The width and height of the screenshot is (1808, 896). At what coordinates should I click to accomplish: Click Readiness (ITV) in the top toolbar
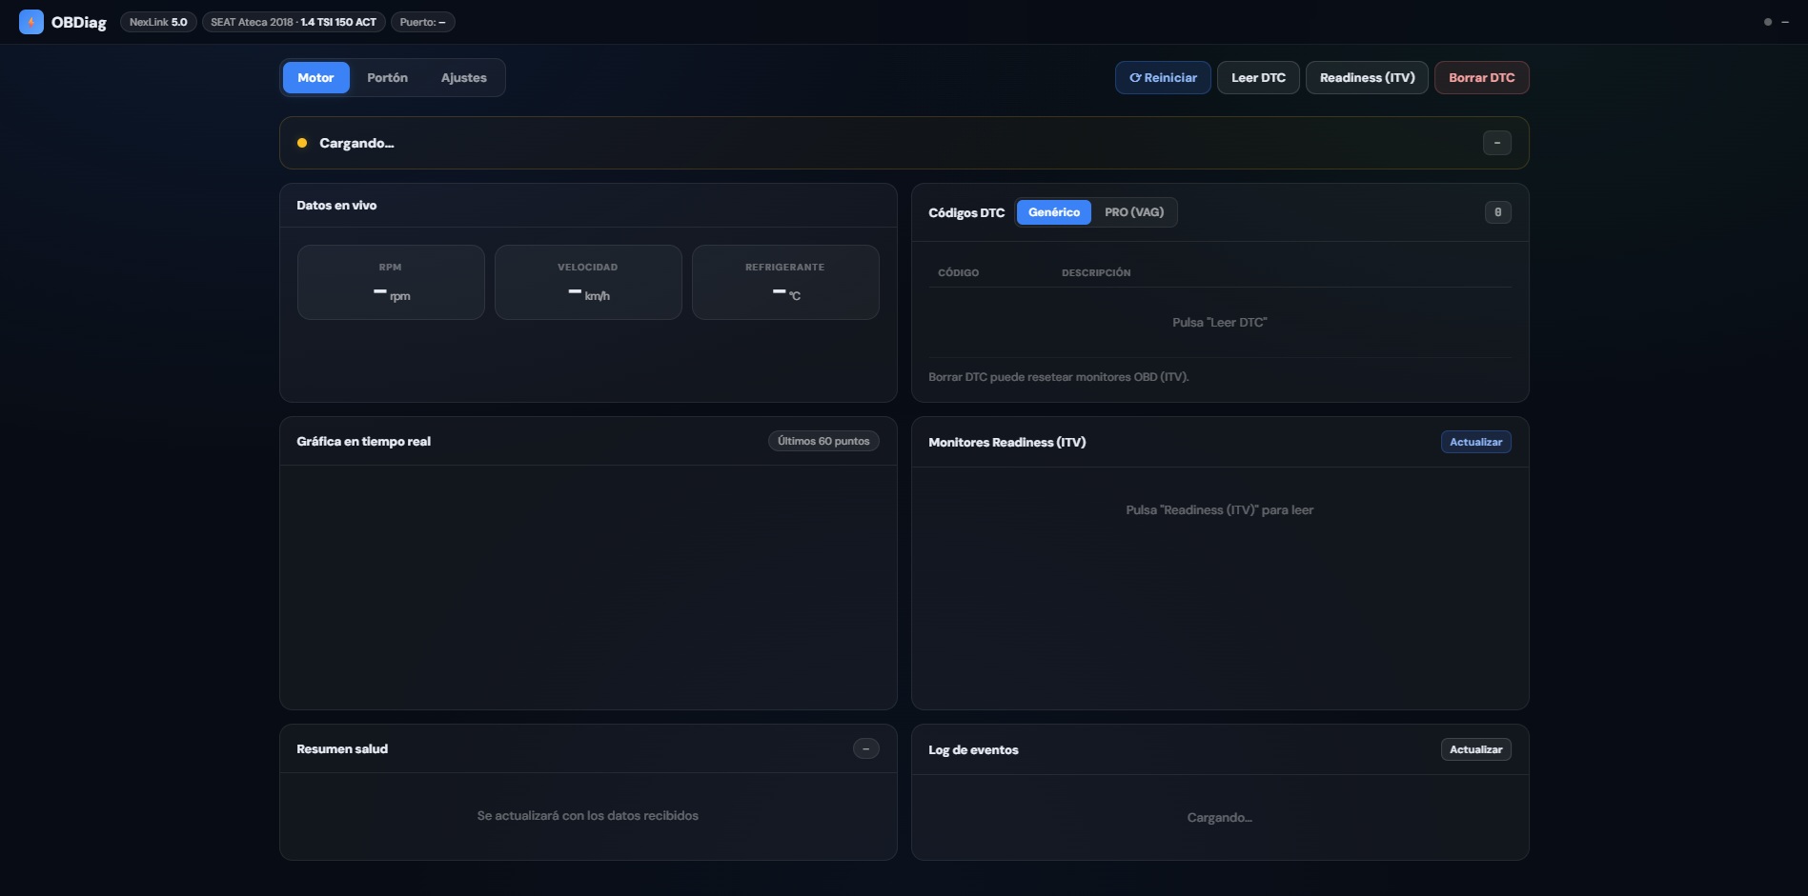click(x=1367, y=78)
